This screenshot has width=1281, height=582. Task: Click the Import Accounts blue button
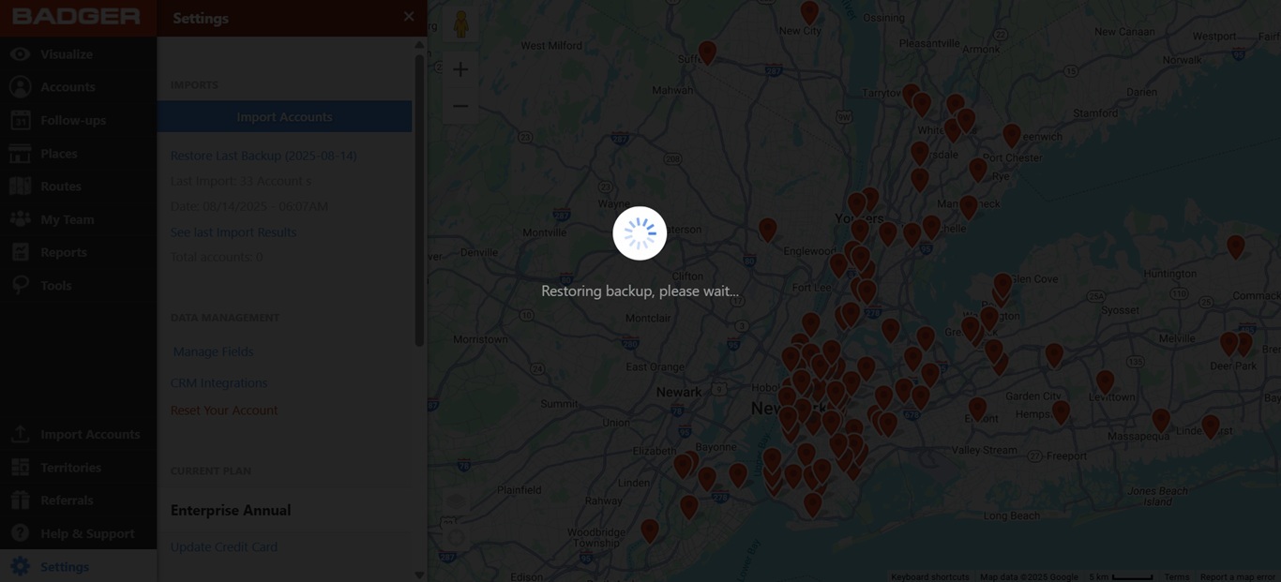284,117
